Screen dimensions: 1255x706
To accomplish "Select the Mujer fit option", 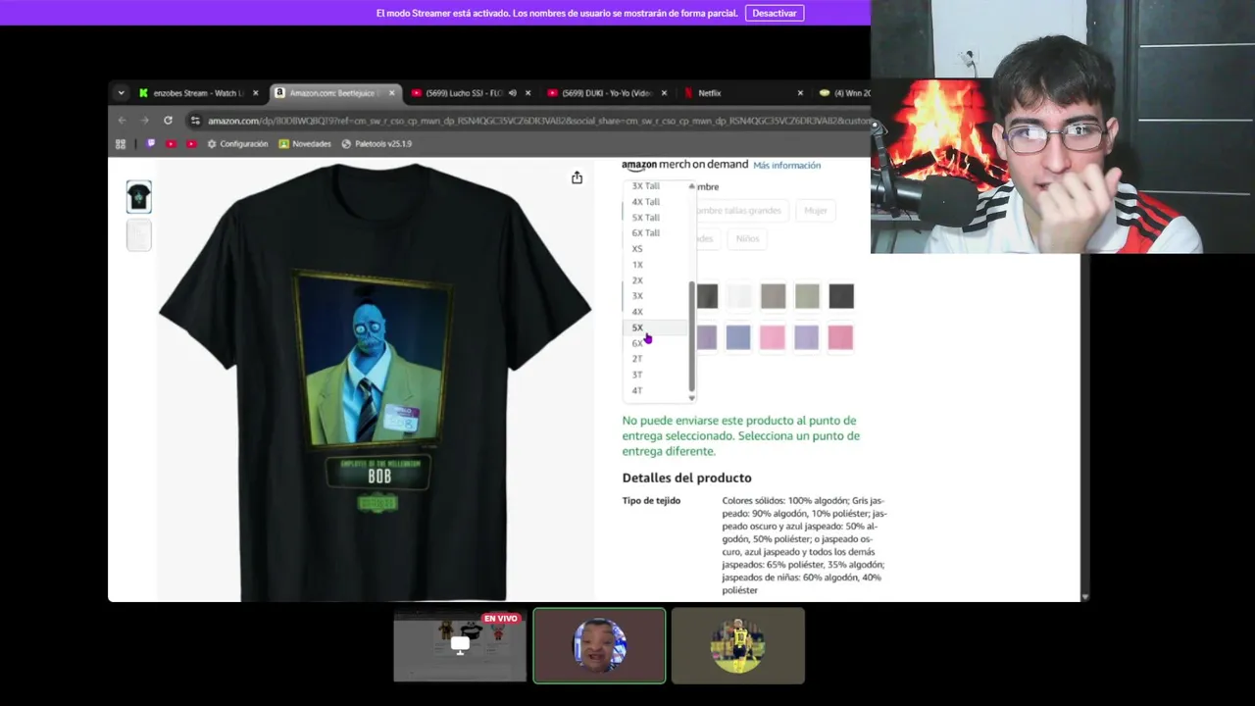I will pyautogui.click(x=816, y=211).
